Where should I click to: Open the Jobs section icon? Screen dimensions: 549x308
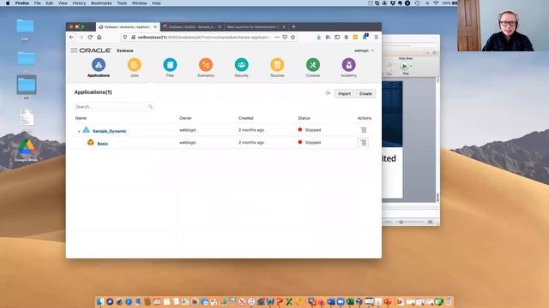tap(134, 65)
